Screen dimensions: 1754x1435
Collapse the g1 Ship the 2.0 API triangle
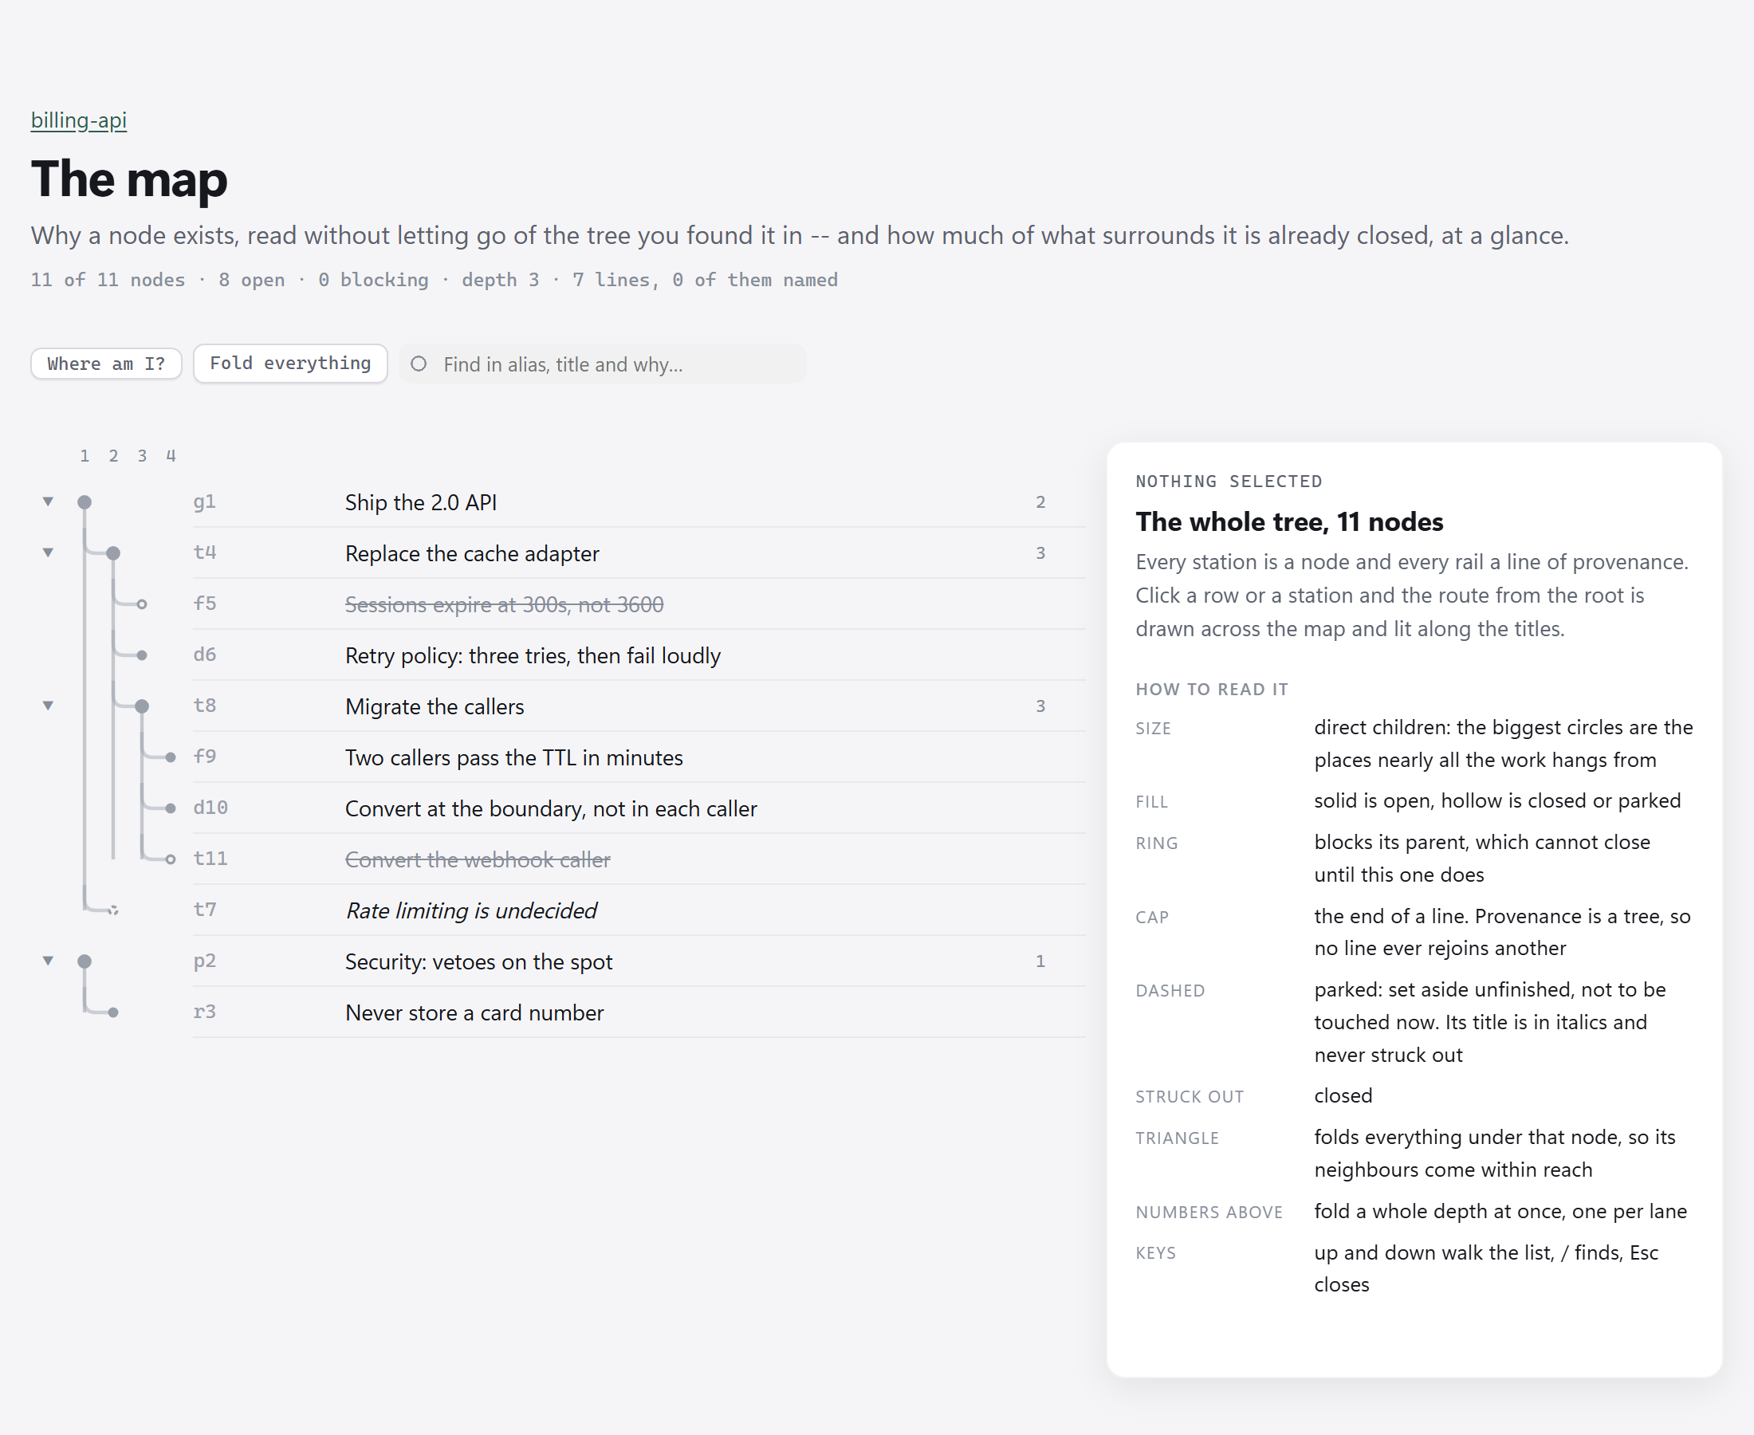(x=48, y=501)
